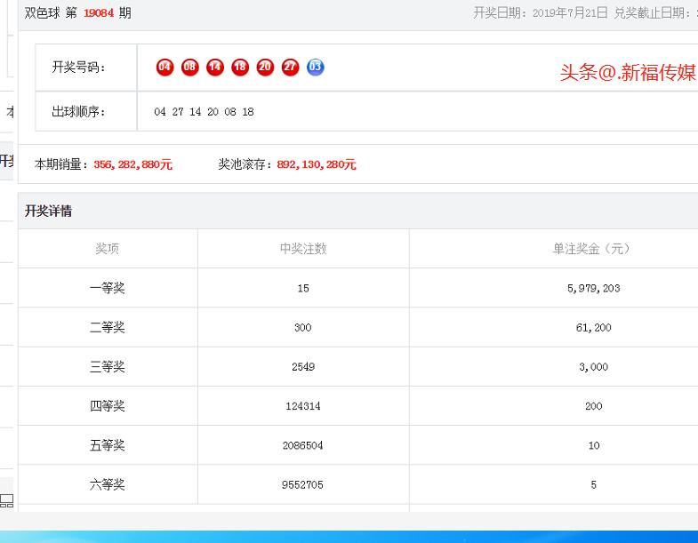Viewport: 698px width, 543px height.
Task: Click the 一等奖 row label
Action: pyautogui.click(x=108, y=289)
